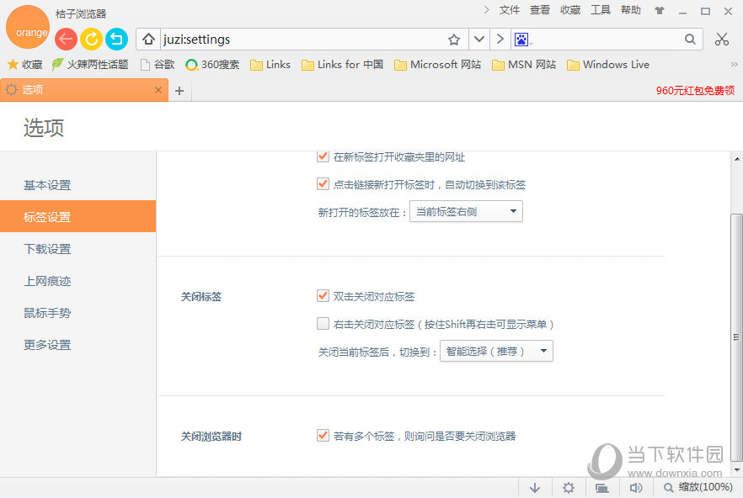Select 鼠标手势 settings section

point(46,312)
